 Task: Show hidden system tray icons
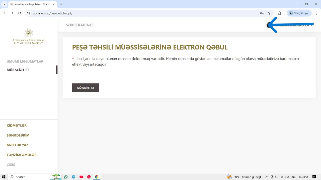[x=267, y=177]
